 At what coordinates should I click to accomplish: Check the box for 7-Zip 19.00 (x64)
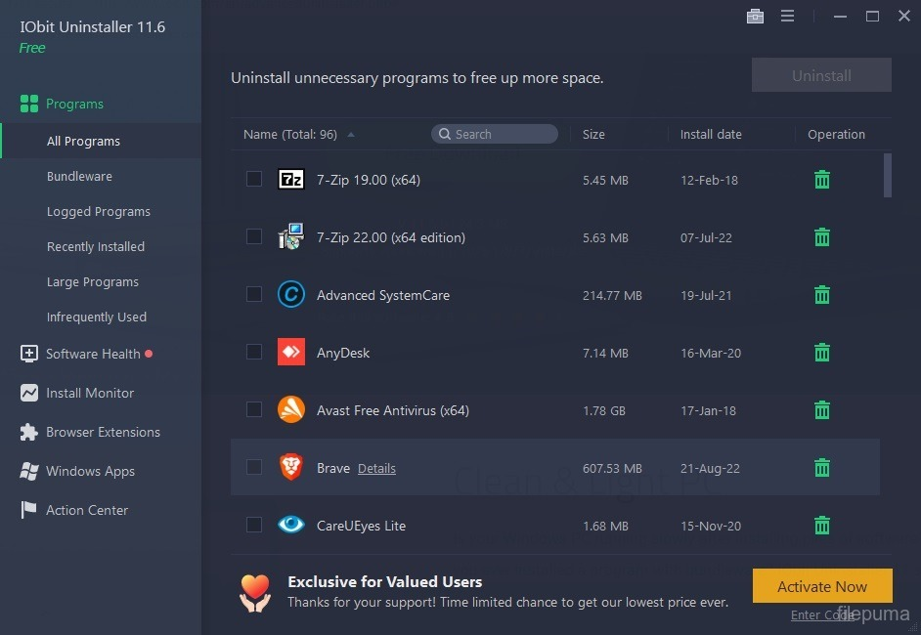coord(254,179)
